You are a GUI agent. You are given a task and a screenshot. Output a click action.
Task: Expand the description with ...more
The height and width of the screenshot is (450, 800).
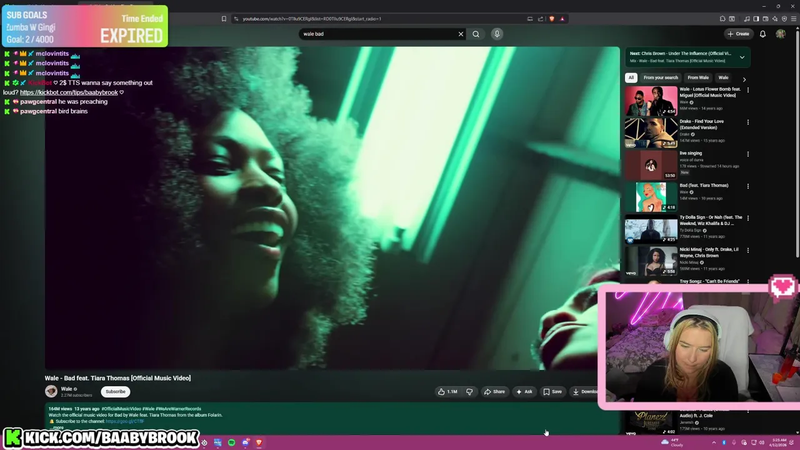[57, 428]
